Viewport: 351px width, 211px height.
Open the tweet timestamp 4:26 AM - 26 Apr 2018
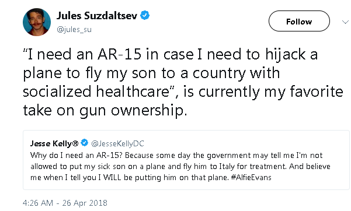click(x=65, y=203)
